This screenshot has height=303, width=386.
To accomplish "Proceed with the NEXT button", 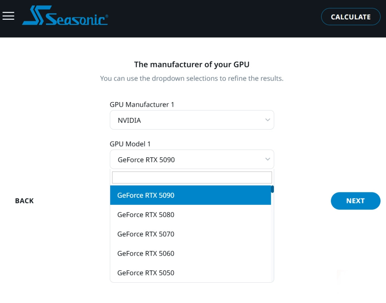I will point(355,201).
